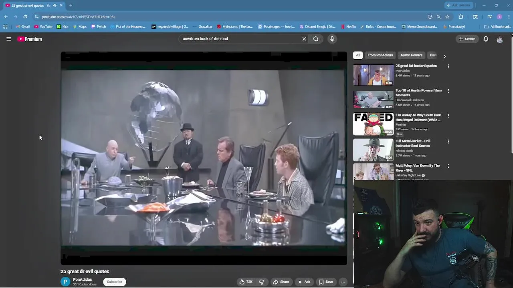This screenshot has height=288, width=513.
Task: Like the video with 72K thumbs up
Action: click(x=246, y=282)
